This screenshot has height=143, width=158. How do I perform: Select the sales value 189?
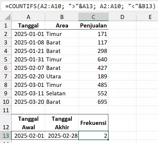point(93,76)
